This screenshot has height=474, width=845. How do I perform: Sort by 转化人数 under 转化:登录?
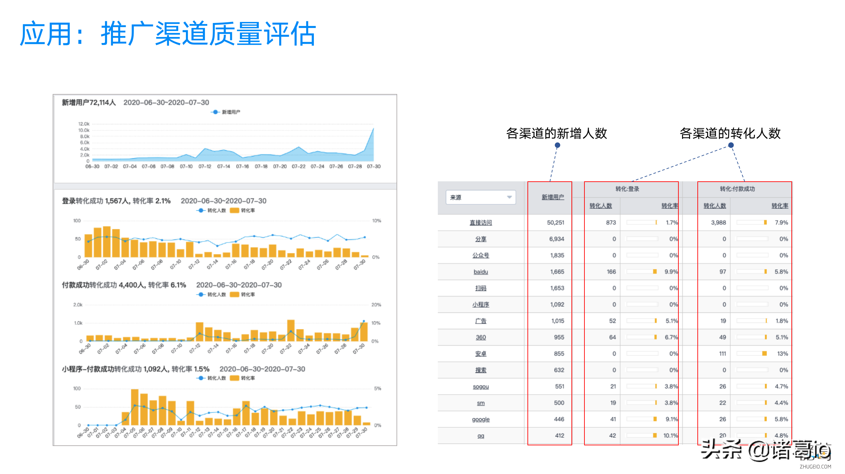click(600, 206)
